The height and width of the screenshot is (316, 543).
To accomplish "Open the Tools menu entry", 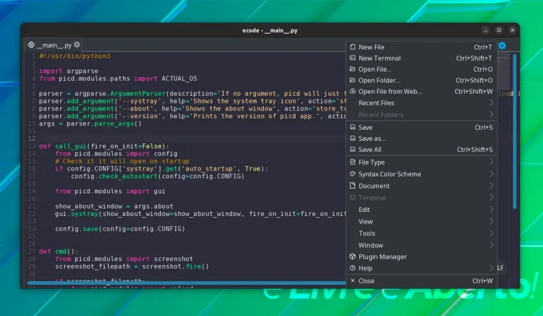I will [x=421, y=233].
